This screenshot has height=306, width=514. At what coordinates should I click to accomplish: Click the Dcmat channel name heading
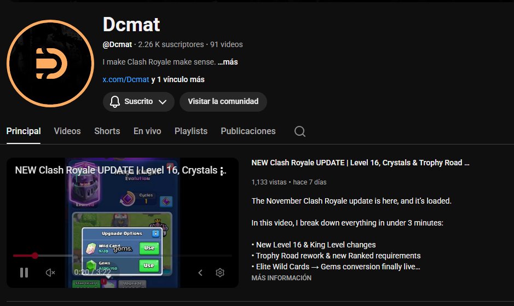(x=131, y=24)
